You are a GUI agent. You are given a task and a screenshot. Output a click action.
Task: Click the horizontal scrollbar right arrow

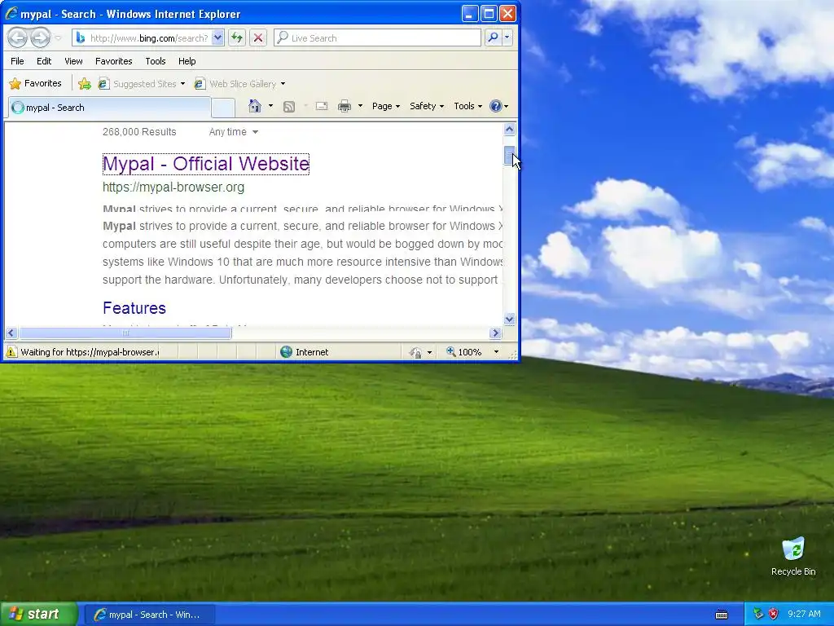(x=495, y=333)
